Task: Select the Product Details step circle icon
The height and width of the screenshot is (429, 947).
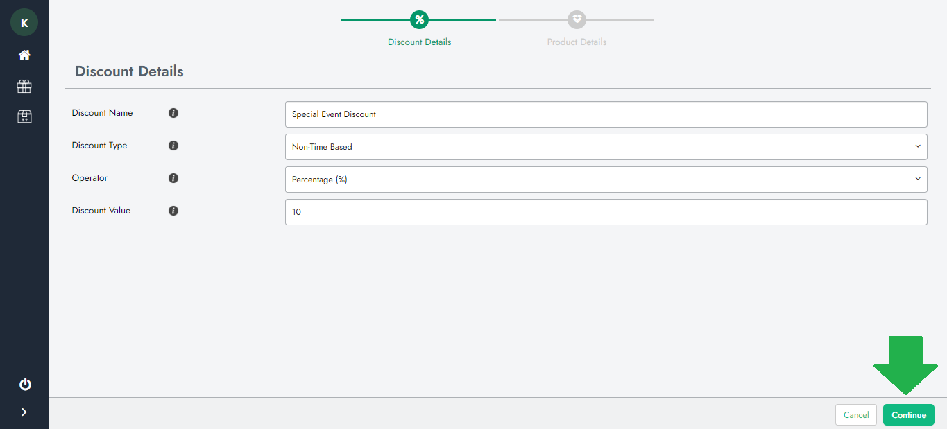Action: 577,19
